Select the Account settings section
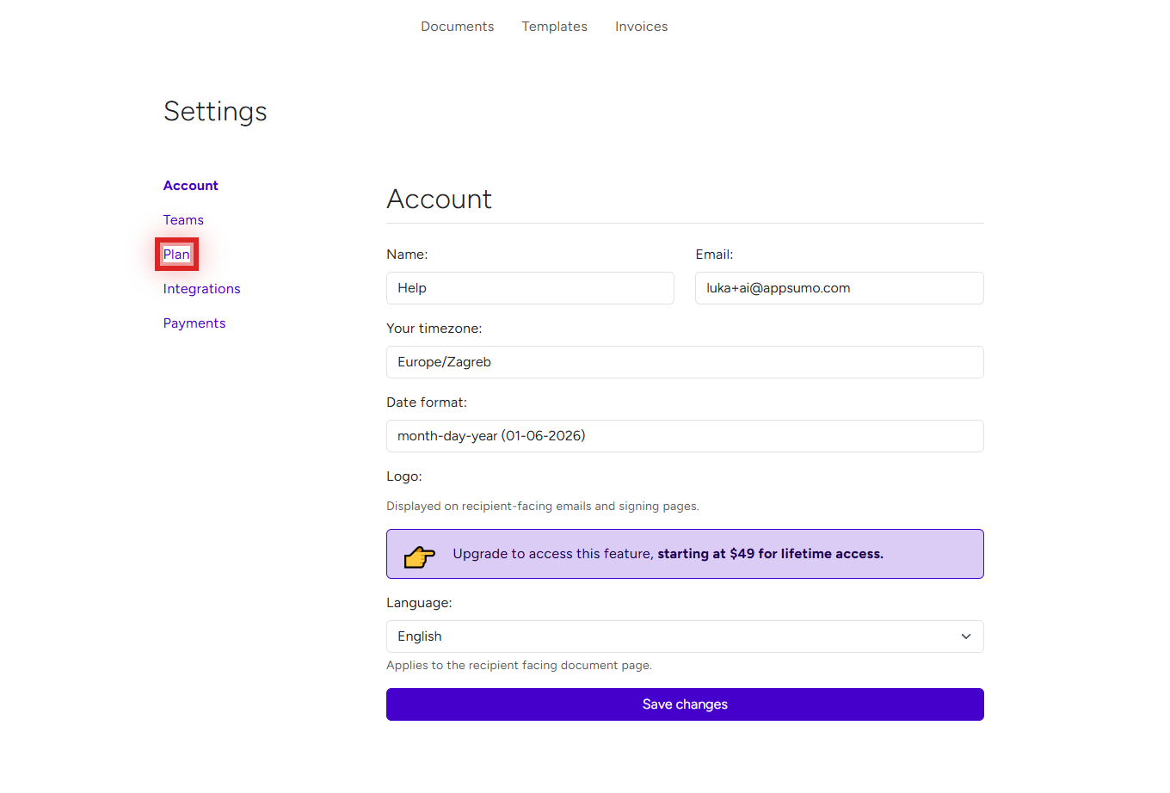Viewport: 1170px width, 793px height. [190, 185]
